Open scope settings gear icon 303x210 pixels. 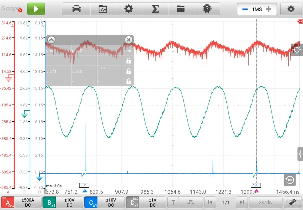click(x=129, y=9)
